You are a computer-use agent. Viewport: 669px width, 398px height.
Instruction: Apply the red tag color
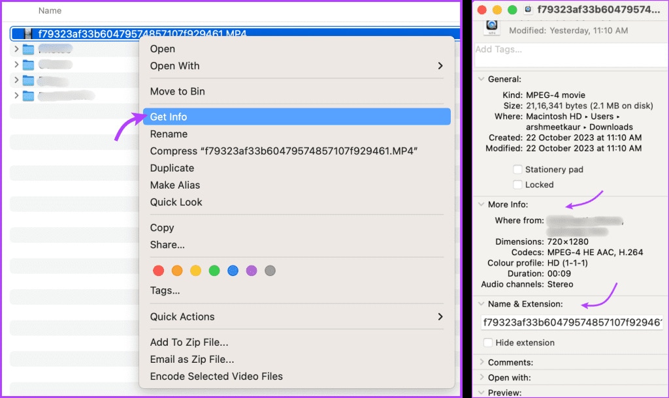click(x=158, y=271)
